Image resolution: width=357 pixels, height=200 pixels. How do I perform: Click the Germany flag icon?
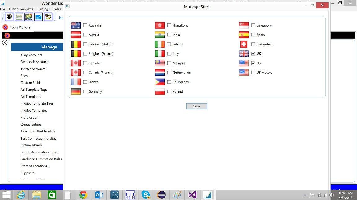coord(76,91)
